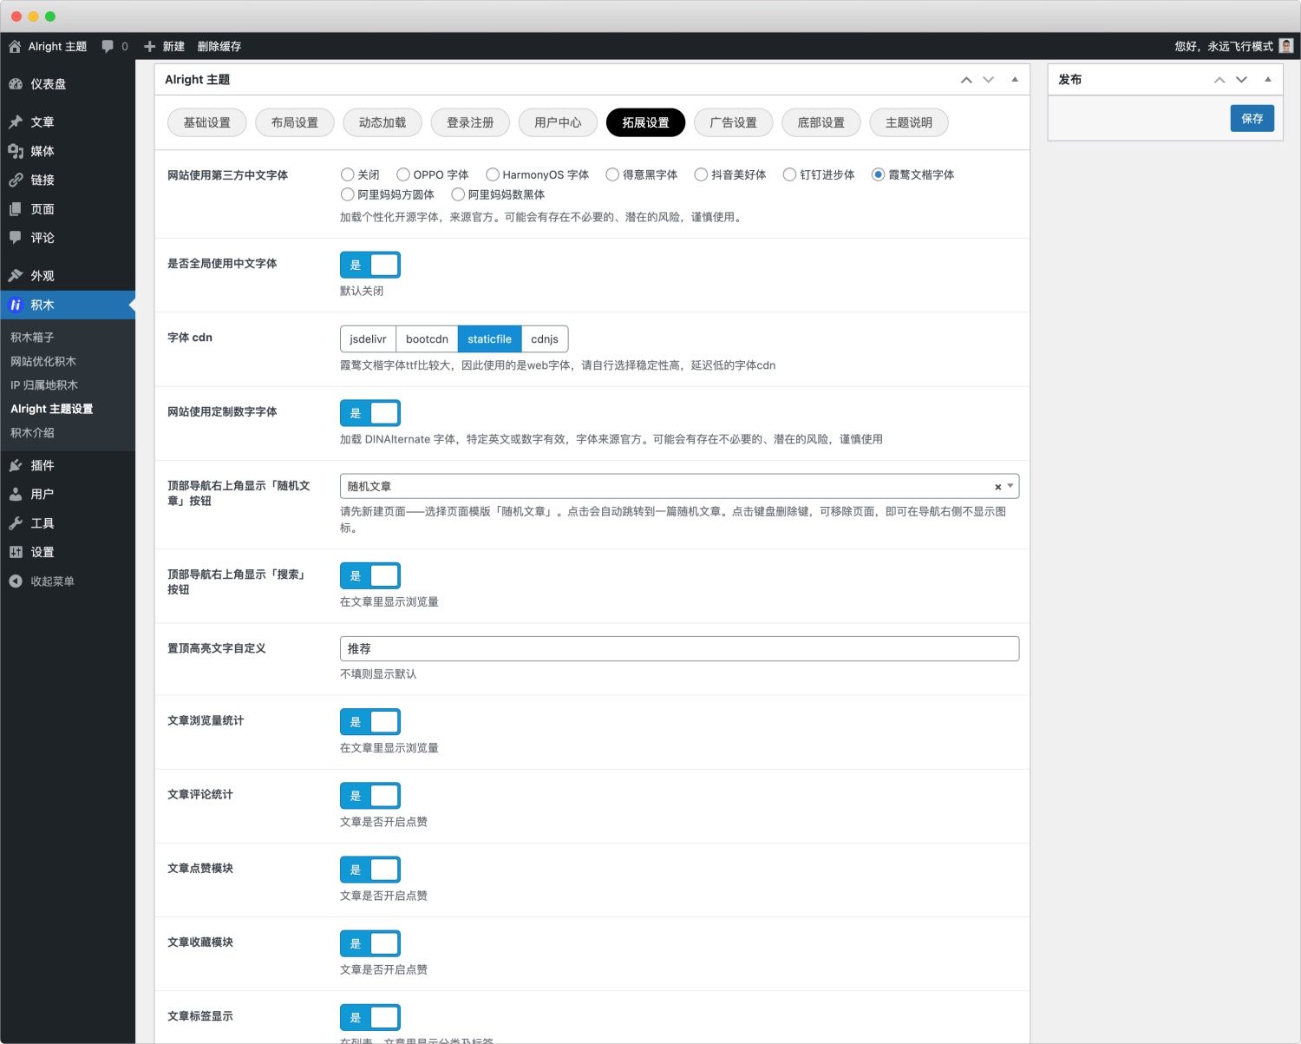Open 积木介绍 submenu link

click(x=32, y=433)
